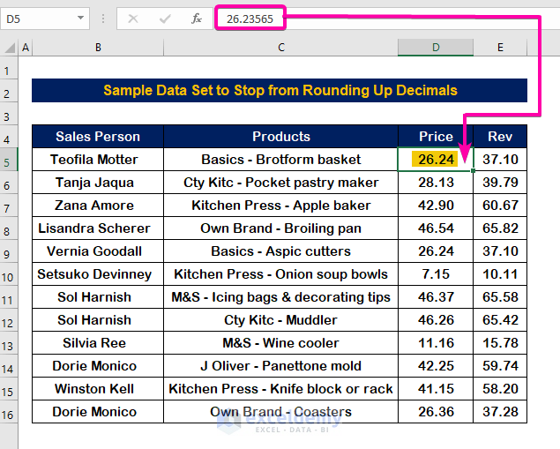This screenshot has width=560, height=449.
Task: Click the Insert Function fx icon
Action: click(197, 18)
